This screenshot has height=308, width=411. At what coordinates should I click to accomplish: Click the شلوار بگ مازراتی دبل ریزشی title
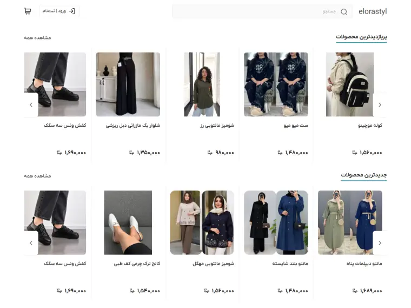pos(133,126)
